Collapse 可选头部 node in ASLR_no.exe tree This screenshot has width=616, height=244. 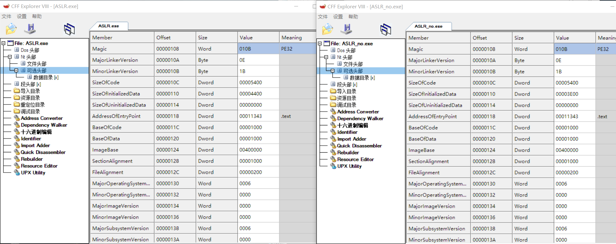(x=333, y=71)
